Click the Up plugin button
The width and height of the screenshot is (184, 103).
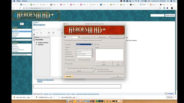pos(118,62)
